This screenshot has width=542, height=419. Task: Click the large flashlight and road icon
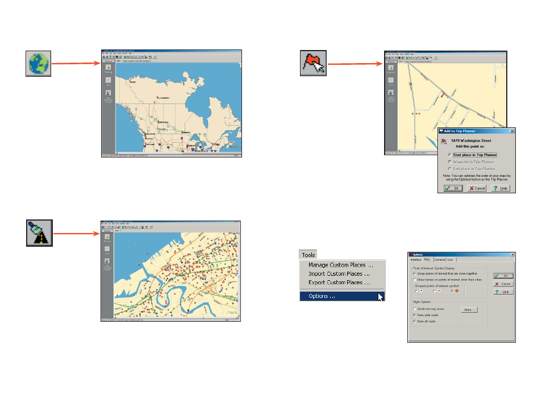coord(39,233)
